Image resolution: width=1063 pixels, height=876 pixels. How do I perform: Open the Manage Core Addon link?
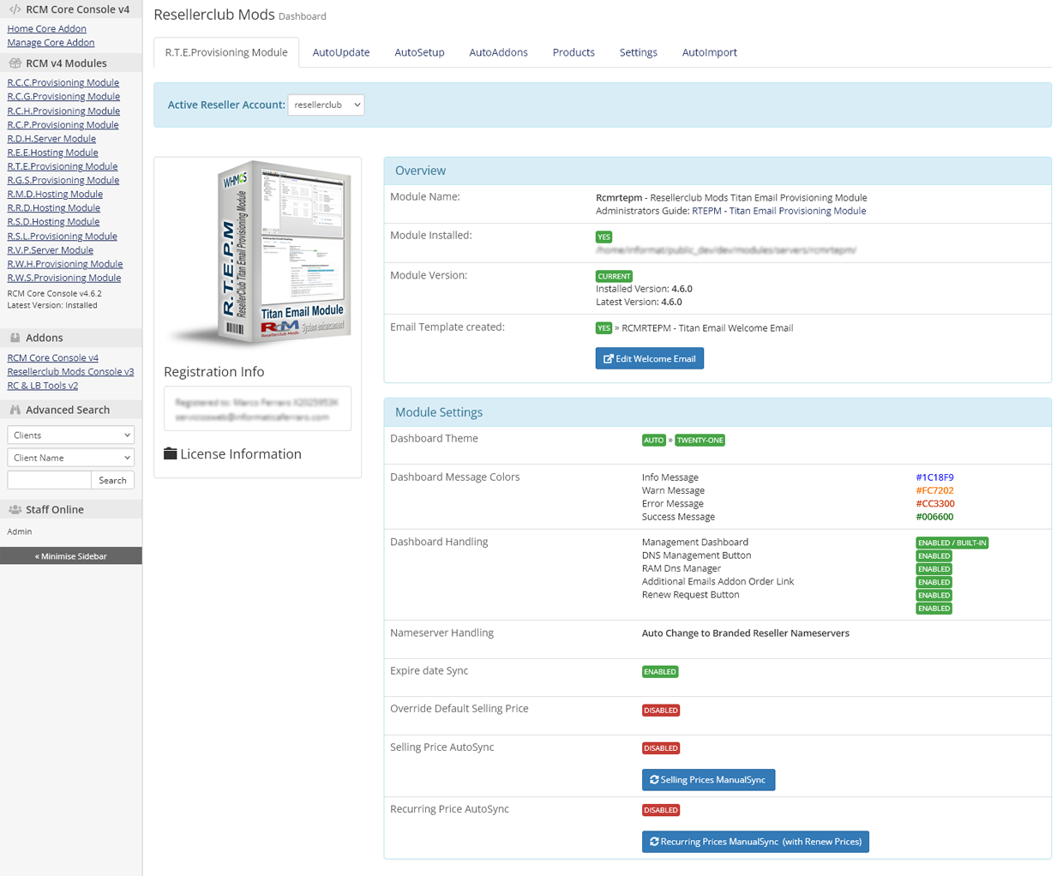click(x=51, y=42)
